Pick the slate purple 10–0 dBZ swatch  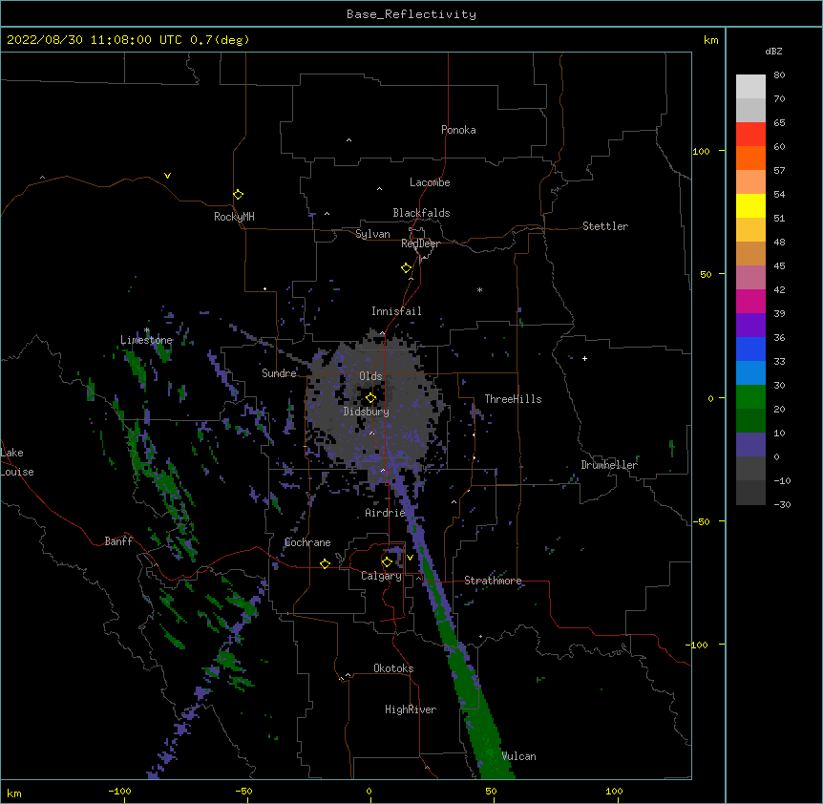(x=750, y=445)
